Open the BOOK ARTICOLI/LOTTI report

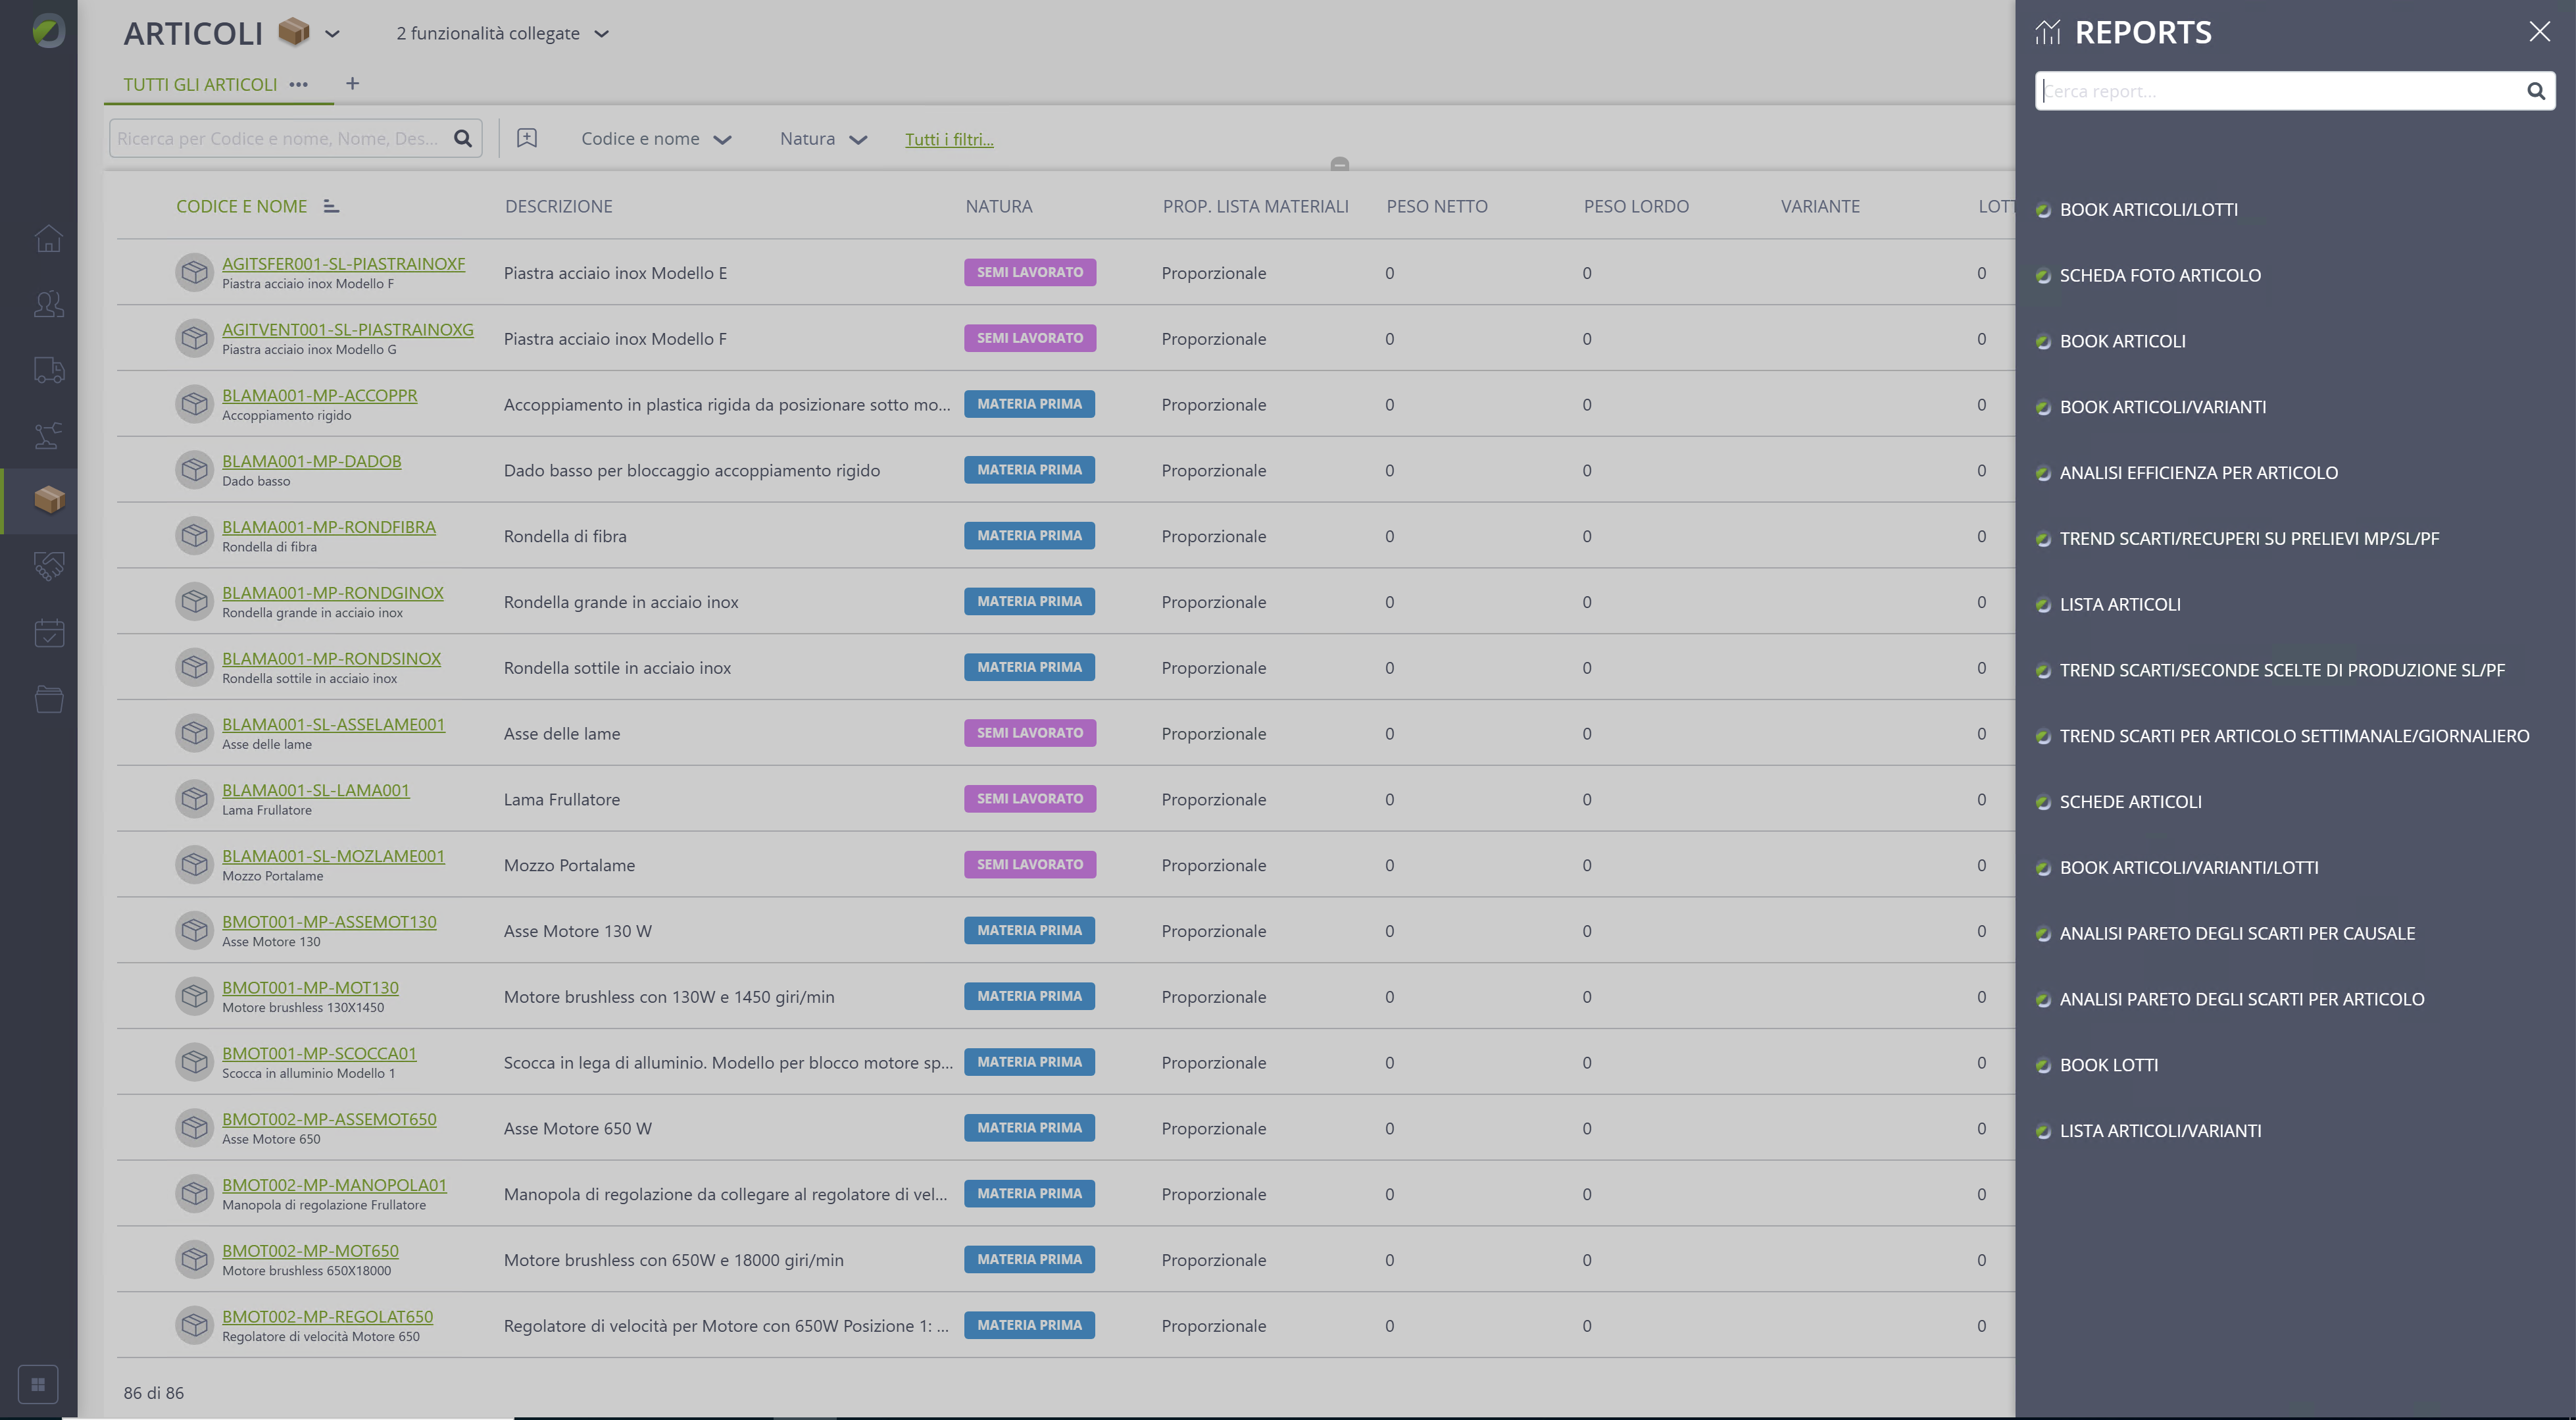tap(2148, 209)
